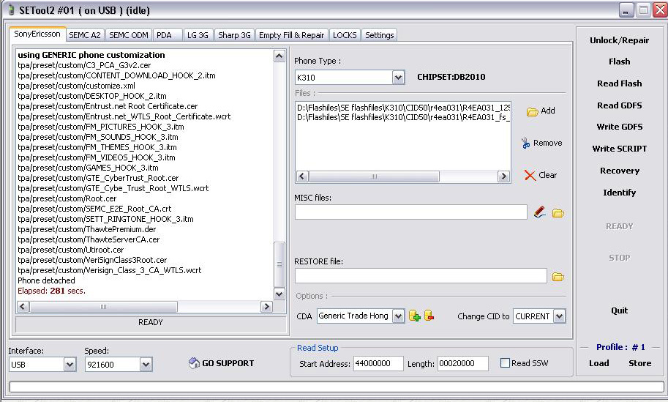
Task: Click the Length field 00020000
Action: [462, 363]
